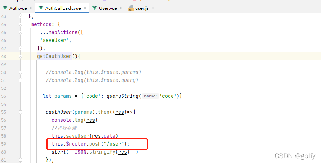Click 'mapActions' on line 45
Image resolution: width=321 pixels, height=163 pixels.
coord(63,32)
